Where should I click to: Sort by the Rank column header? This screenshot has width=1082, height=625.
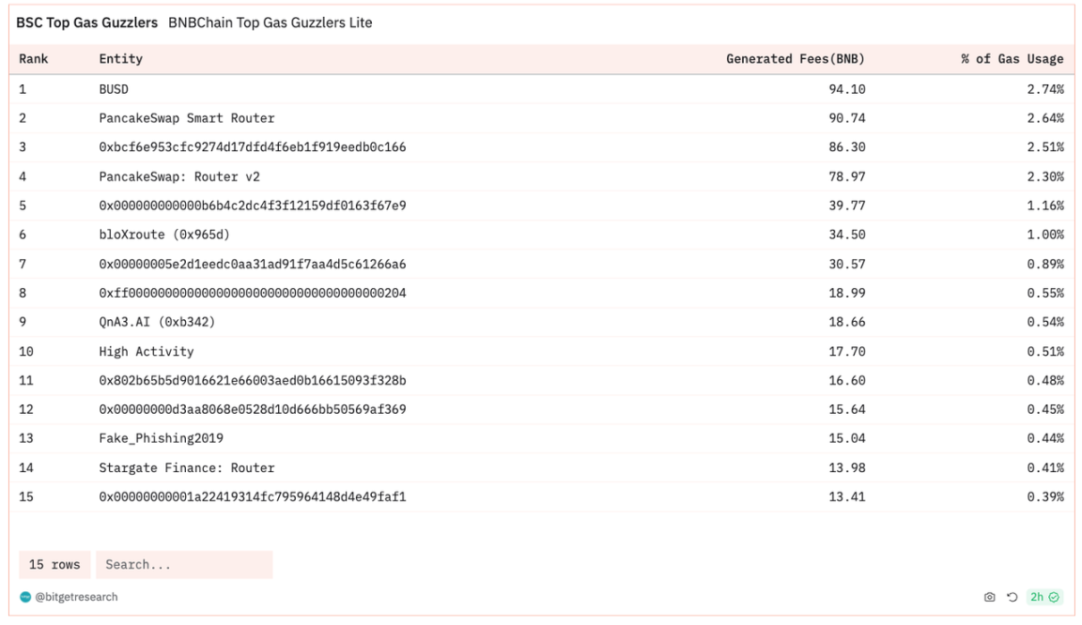pyautogui.click(x=34, y=59)
